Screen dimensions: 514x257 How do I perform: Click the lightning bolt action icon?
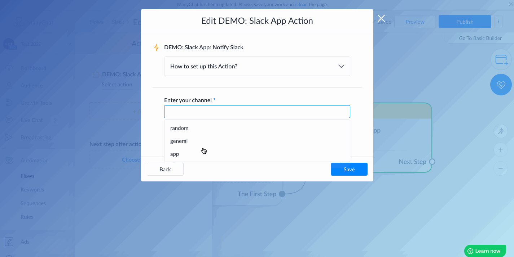157,48
